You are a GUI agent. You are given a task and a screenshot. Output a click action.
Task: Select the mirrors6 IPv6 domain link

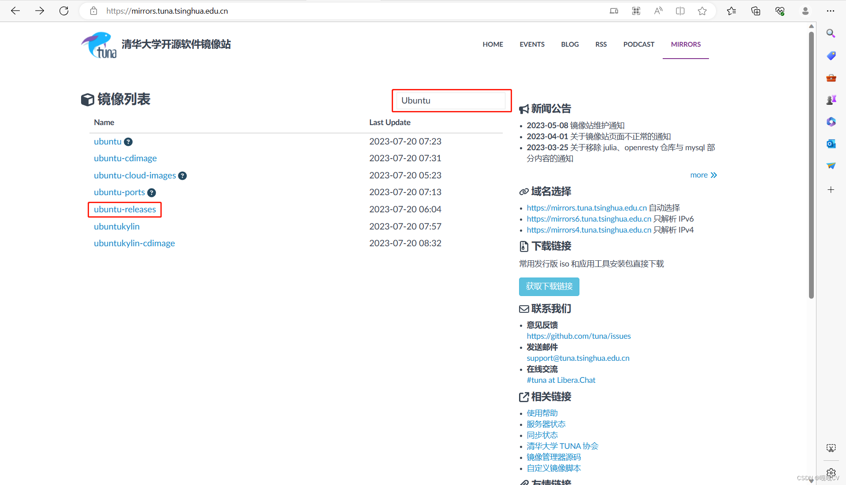[x=589, y=219]
